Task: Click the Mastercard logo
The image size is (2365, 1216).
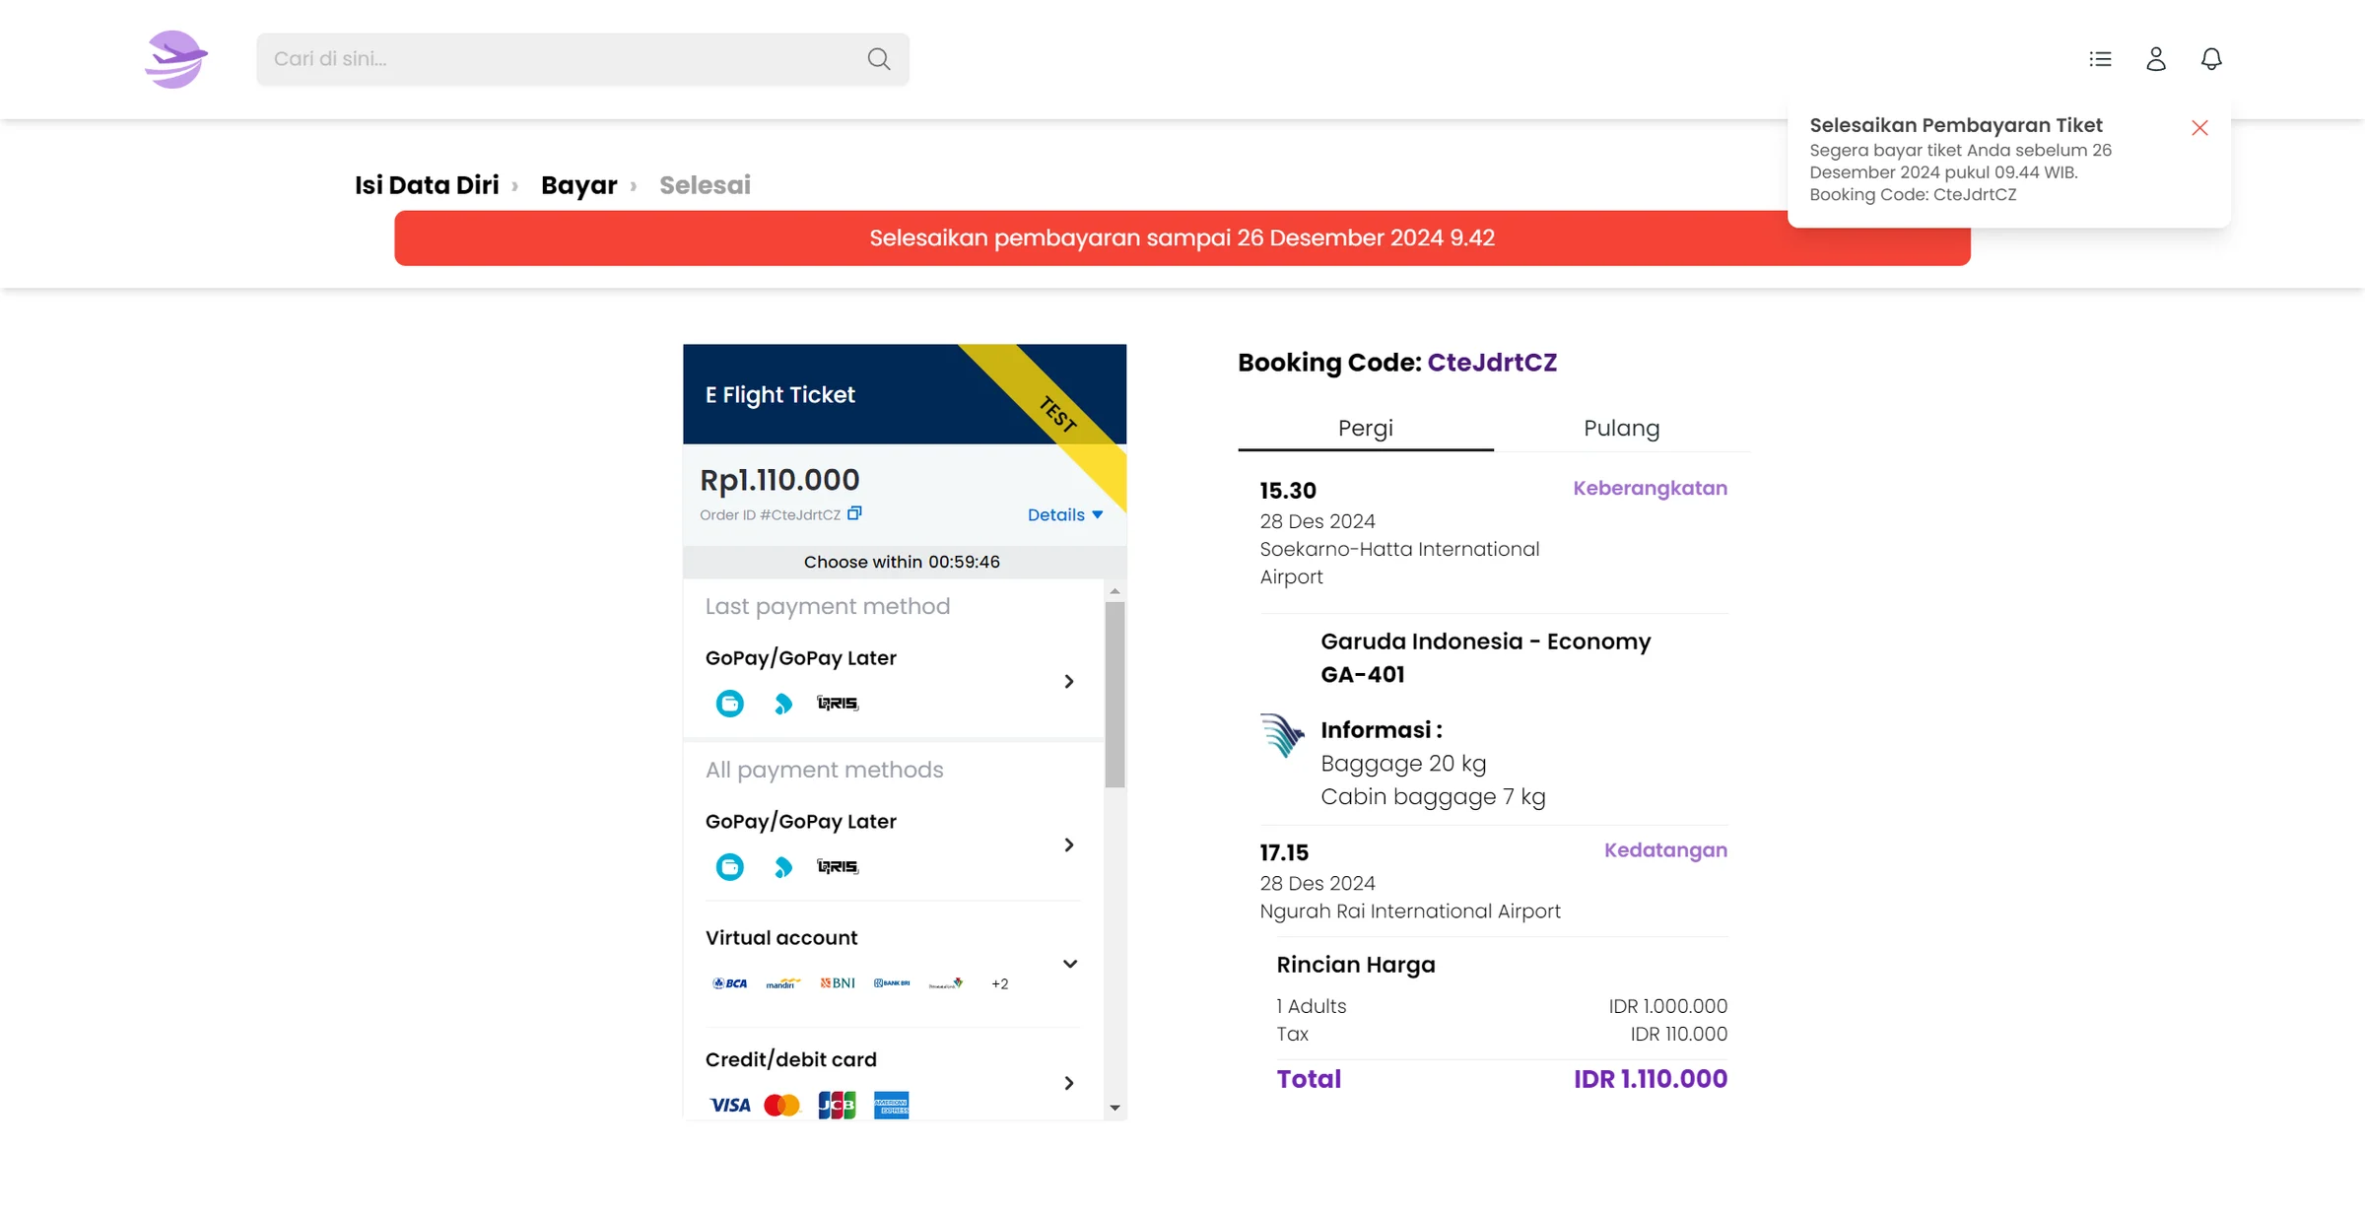Action: click(x=782, y=1105)
